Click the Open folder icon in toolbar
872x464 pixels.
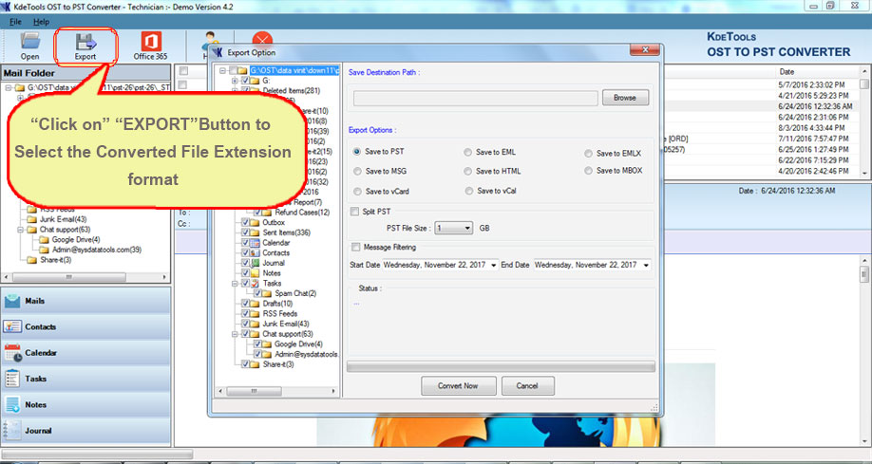click(30, 44)
